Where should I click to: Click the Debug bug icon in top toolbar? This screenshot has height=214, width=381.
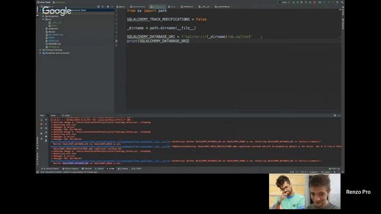click(x=298, y=2)
